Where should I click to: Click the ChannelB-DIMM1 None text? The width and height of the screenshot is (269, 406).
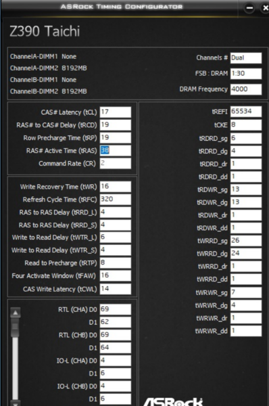coord(43,80)
